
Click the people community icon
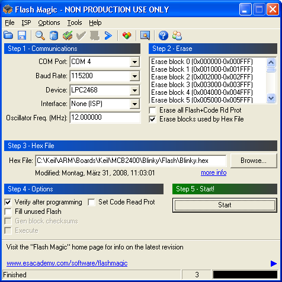point(177,36)
